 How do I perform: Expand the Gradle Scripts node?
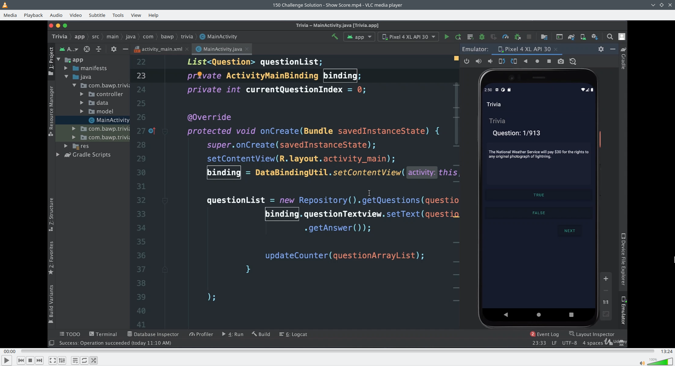[x=58, y=155]
